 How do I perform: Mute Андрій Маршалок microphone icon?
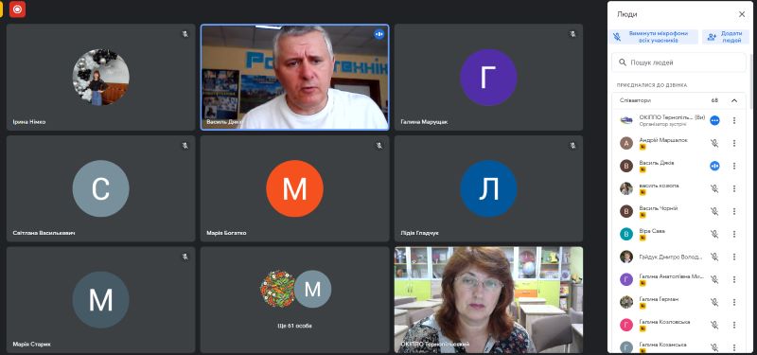[x=714, y=143]
